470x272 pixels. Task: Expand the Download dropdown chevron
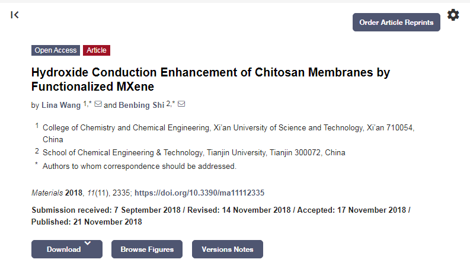[88, 243]
